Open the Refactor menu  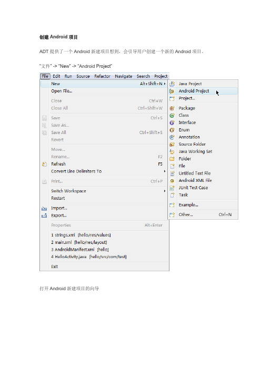102,76
